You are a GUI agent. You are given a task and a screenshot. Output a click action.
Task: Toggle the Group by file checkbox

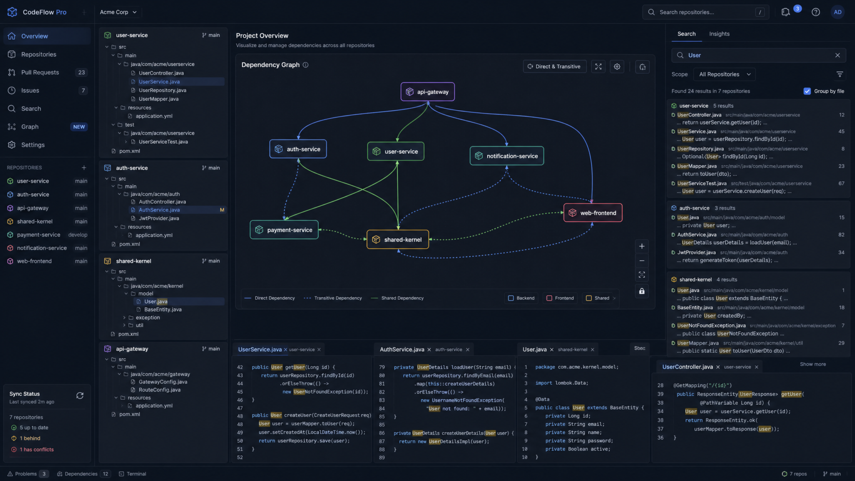pos(807,91)
